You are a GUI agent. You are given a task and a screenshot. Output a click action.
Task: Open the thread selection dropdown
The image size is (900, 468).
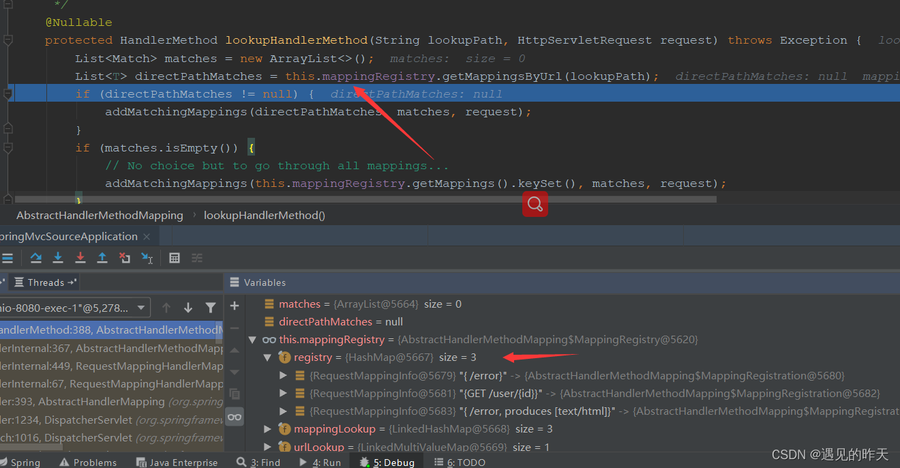click(x=74, y=308)
